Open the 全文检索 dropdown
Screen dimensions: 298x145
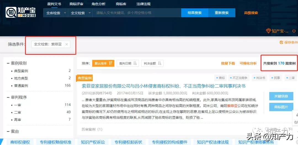(x=80, y=13)
